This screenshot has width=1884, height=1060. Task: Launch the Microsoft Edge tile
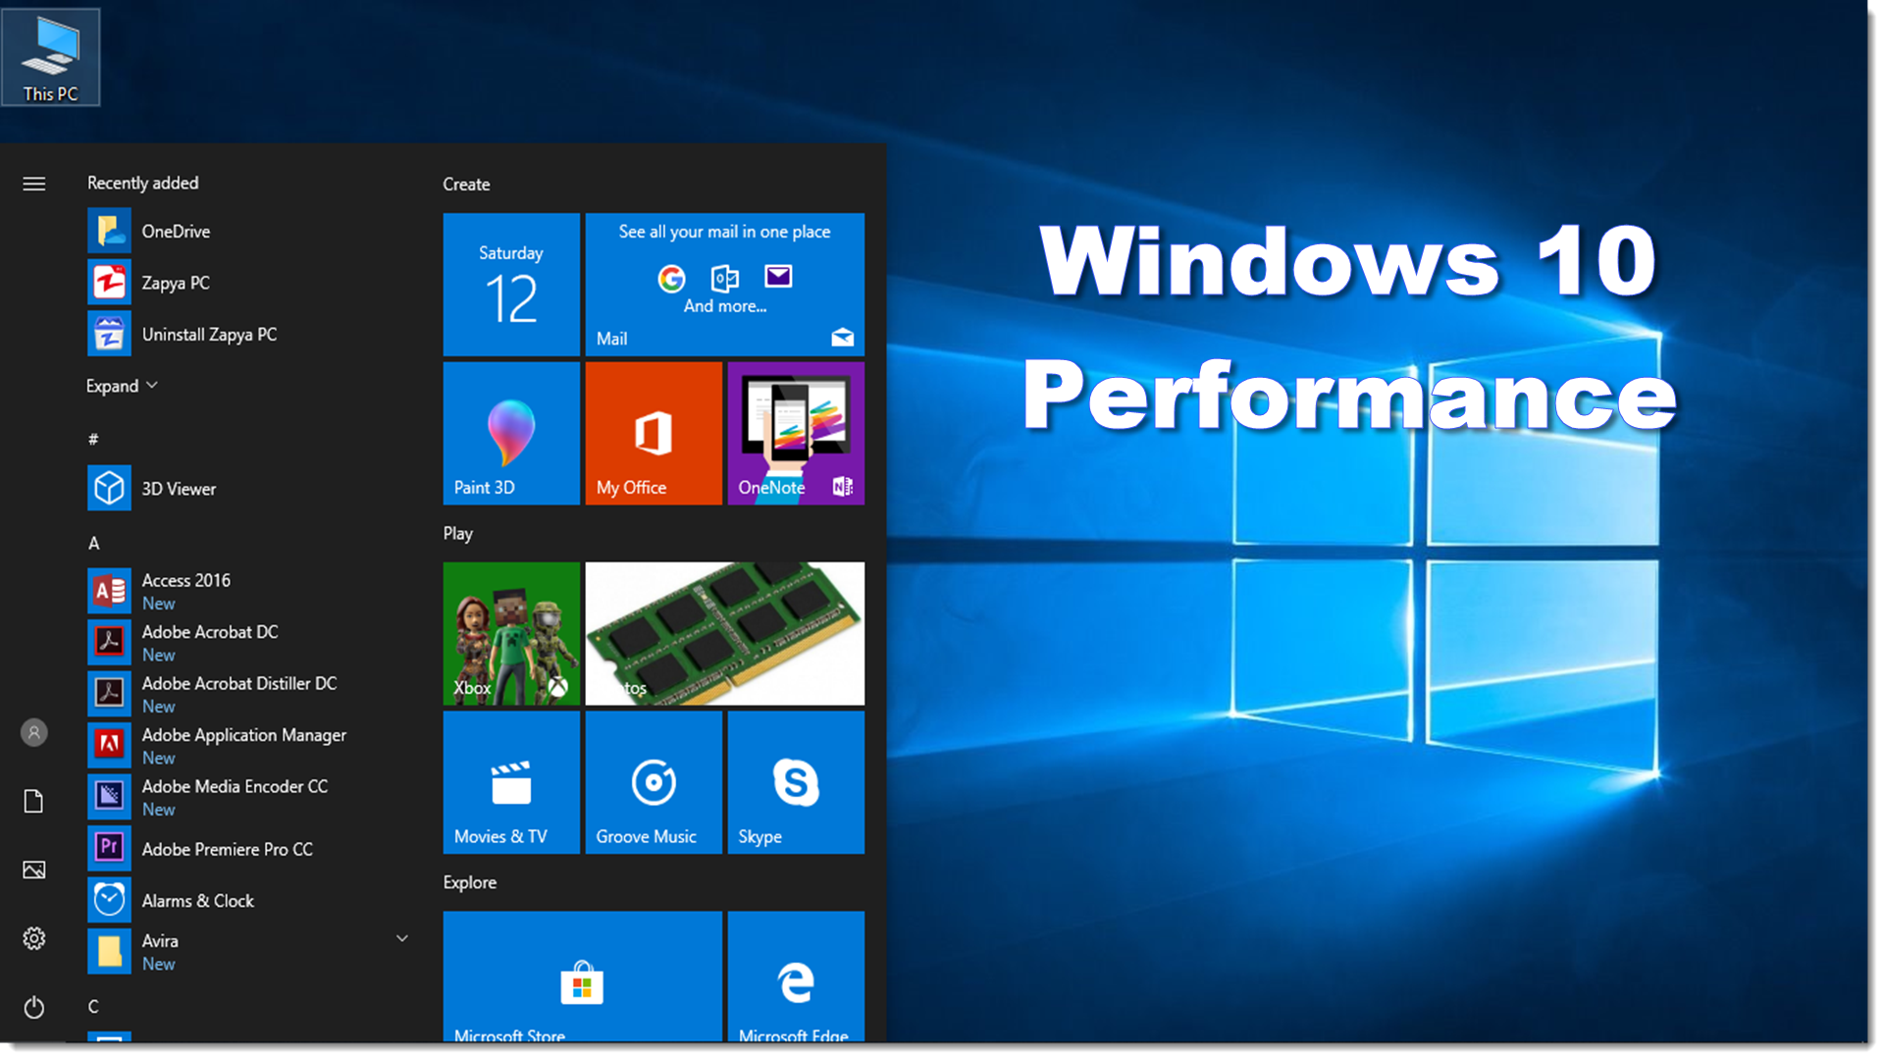[x=796, y=977]
